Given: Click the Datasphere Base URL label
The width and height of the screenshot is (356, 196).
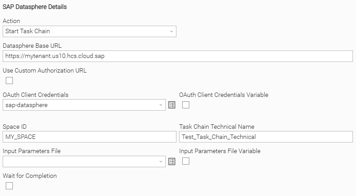Looking at the screenshot, I should click(32, 46).
